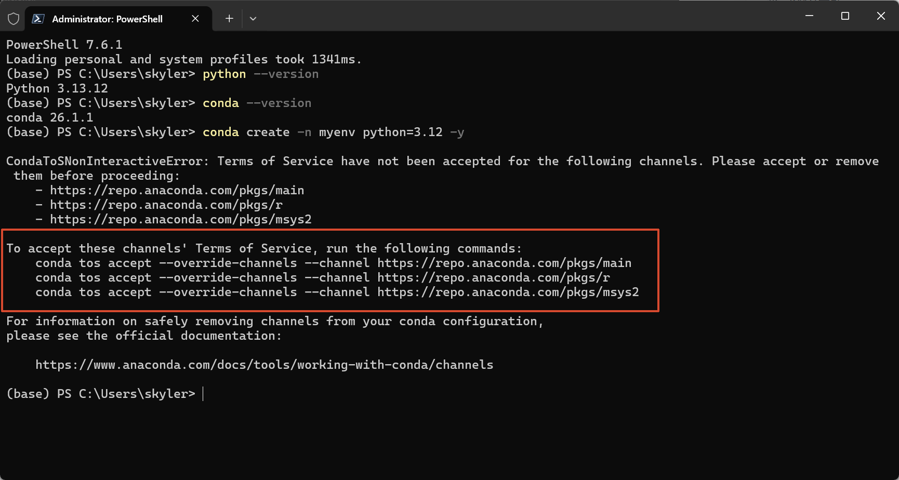Maximize the terminal window
This screenshot has width=899, height=480.
tap(845, 16)
